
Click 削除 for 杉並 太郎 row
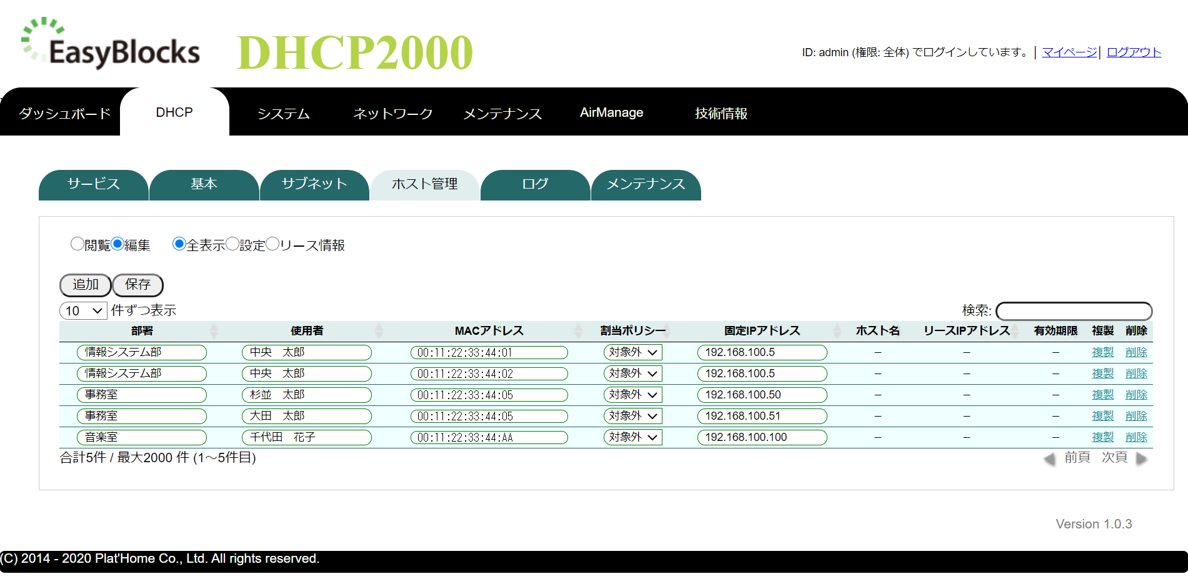click(x=1136, y=395)
